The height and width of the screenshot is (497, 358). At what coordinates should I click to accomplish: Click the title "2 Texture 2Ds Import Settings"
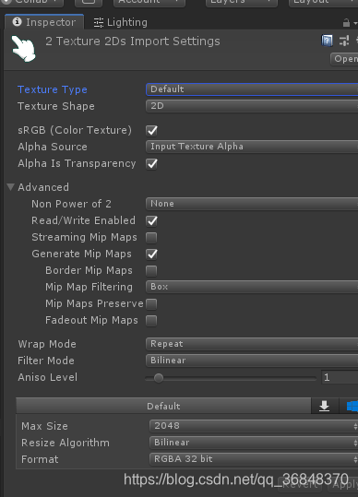133,41
